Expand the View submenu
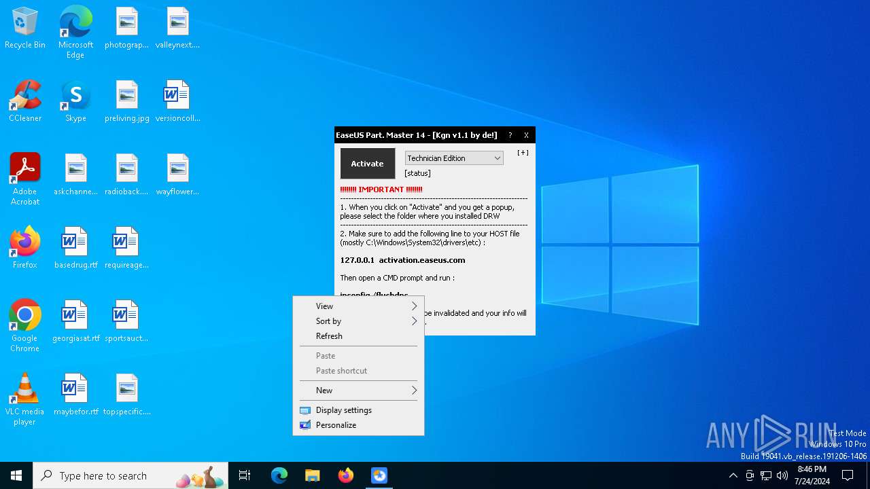 358,306
